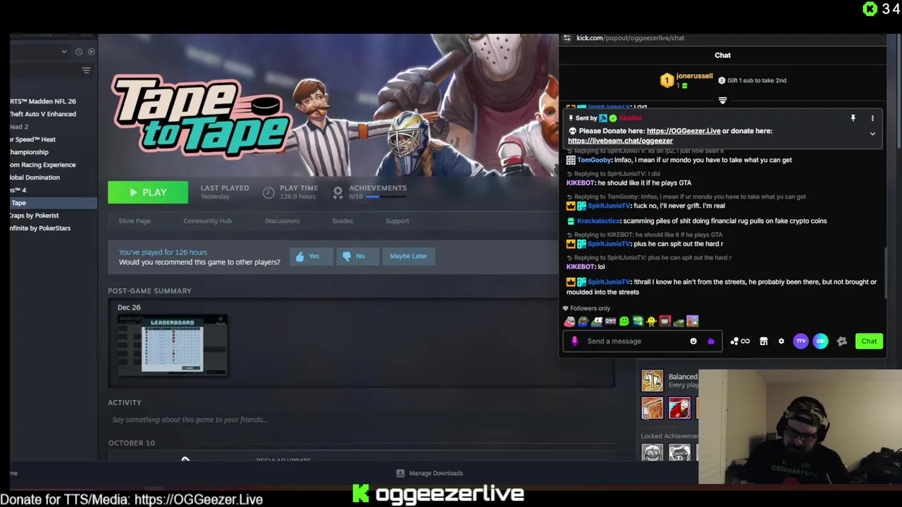Image resolution: width=902 pixels, height=507 pixels.
Task: Expand the pinned message chevron
Action: (872, 134)
